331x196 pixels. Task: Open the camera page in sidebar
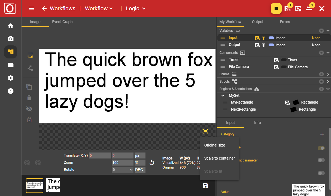[x=11, y=39]
